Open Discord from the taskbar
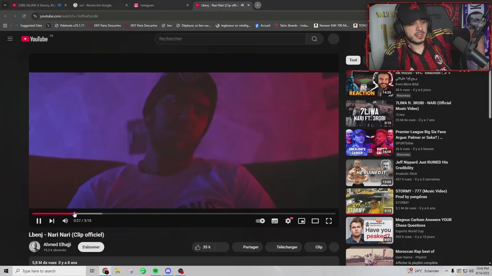492x276 pixels. 168,271
